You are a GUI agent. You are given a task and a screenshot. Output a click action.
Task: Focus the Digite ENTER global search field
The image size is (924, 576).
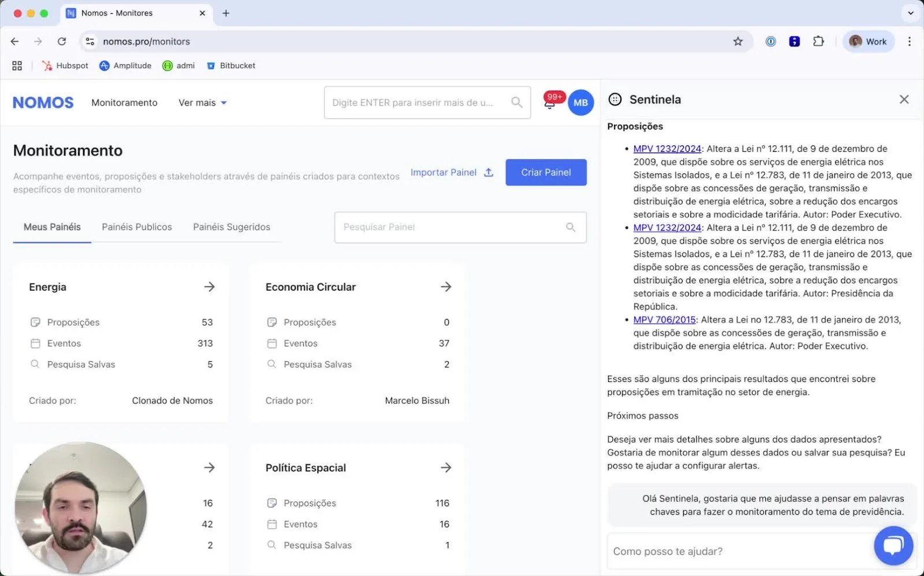tap(427, 103)
